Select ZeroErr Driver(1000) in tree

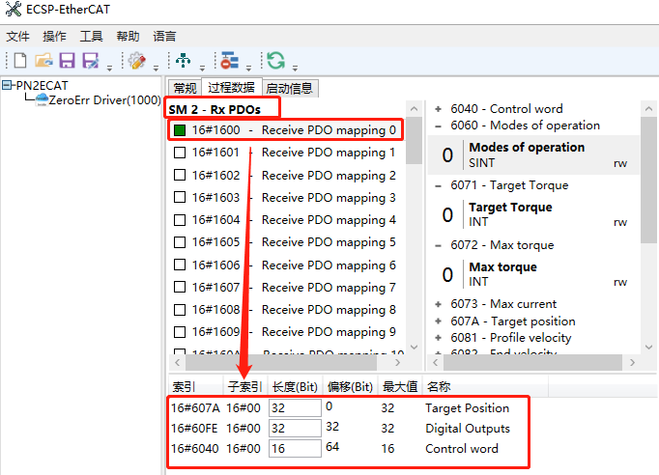tap(104, 100)
